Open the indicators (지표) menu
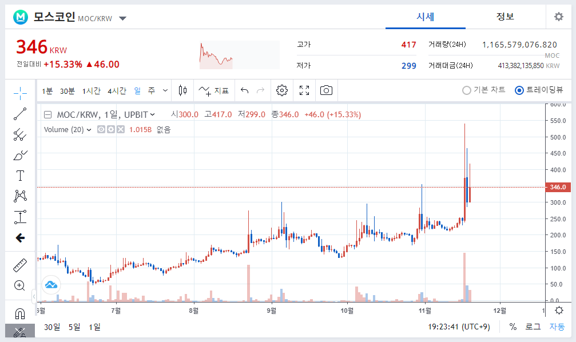 [x=214, y=90]
